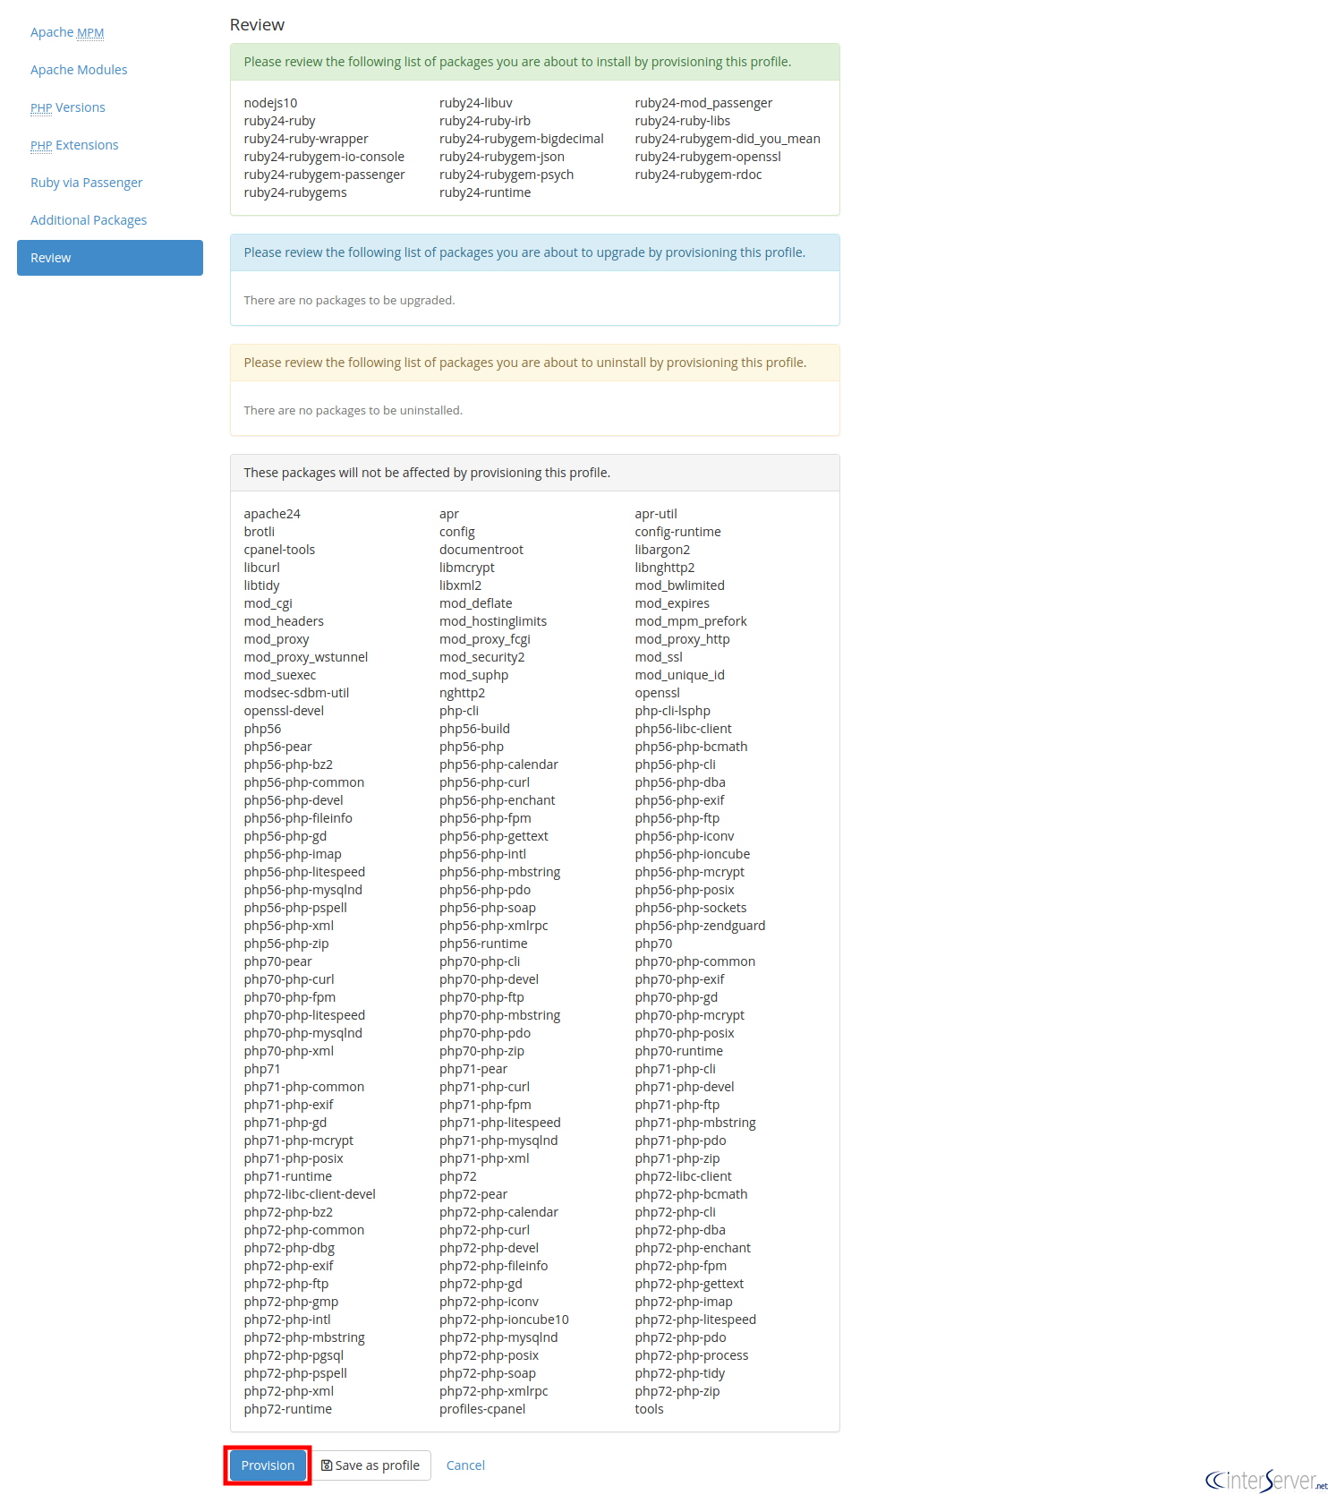Viewport: 1328px width, 1495px height.
Task: Go to PHP Versions step
Action: pos(68,107)
